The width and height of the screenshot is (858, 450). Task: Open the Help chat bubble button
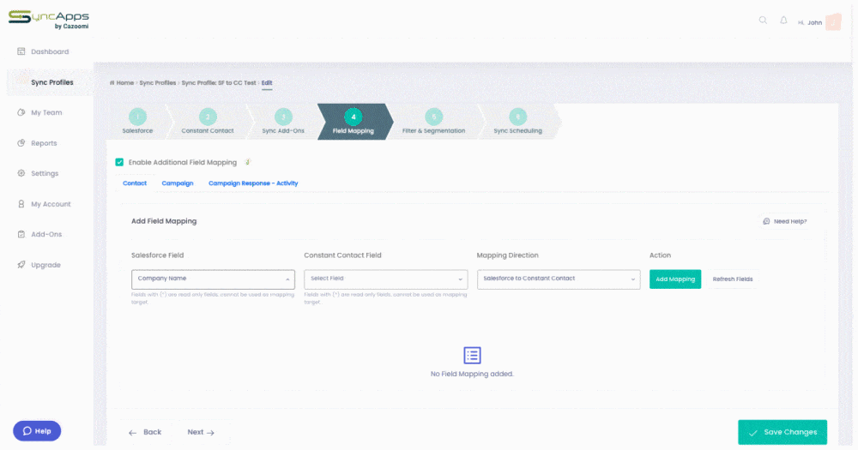[x=37, y=431]
